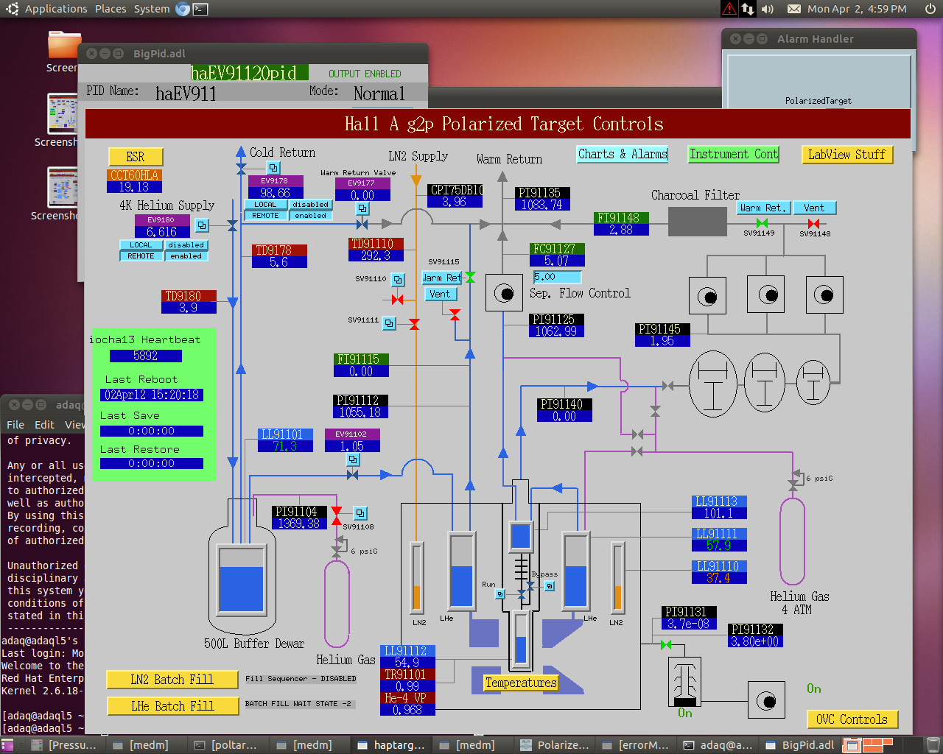The image size is (943, 754).
Task: Open the Places menu
Action: pos(111,9)
